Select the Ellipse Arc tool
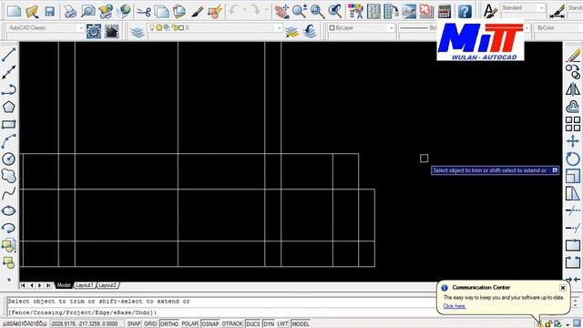 [8, 228]
